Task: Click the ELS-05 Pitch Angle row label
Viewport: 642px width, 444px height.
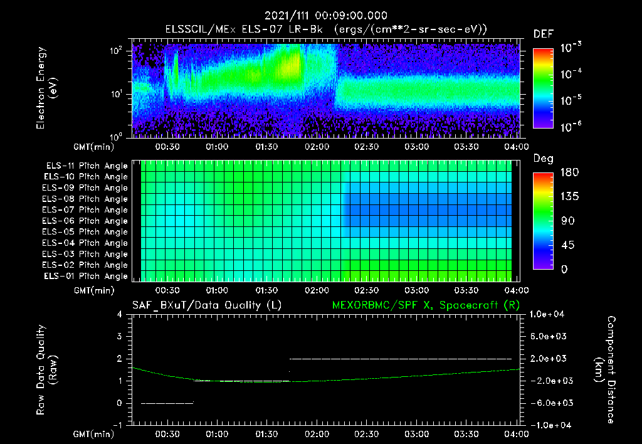Action: click(x=85, y=232)
